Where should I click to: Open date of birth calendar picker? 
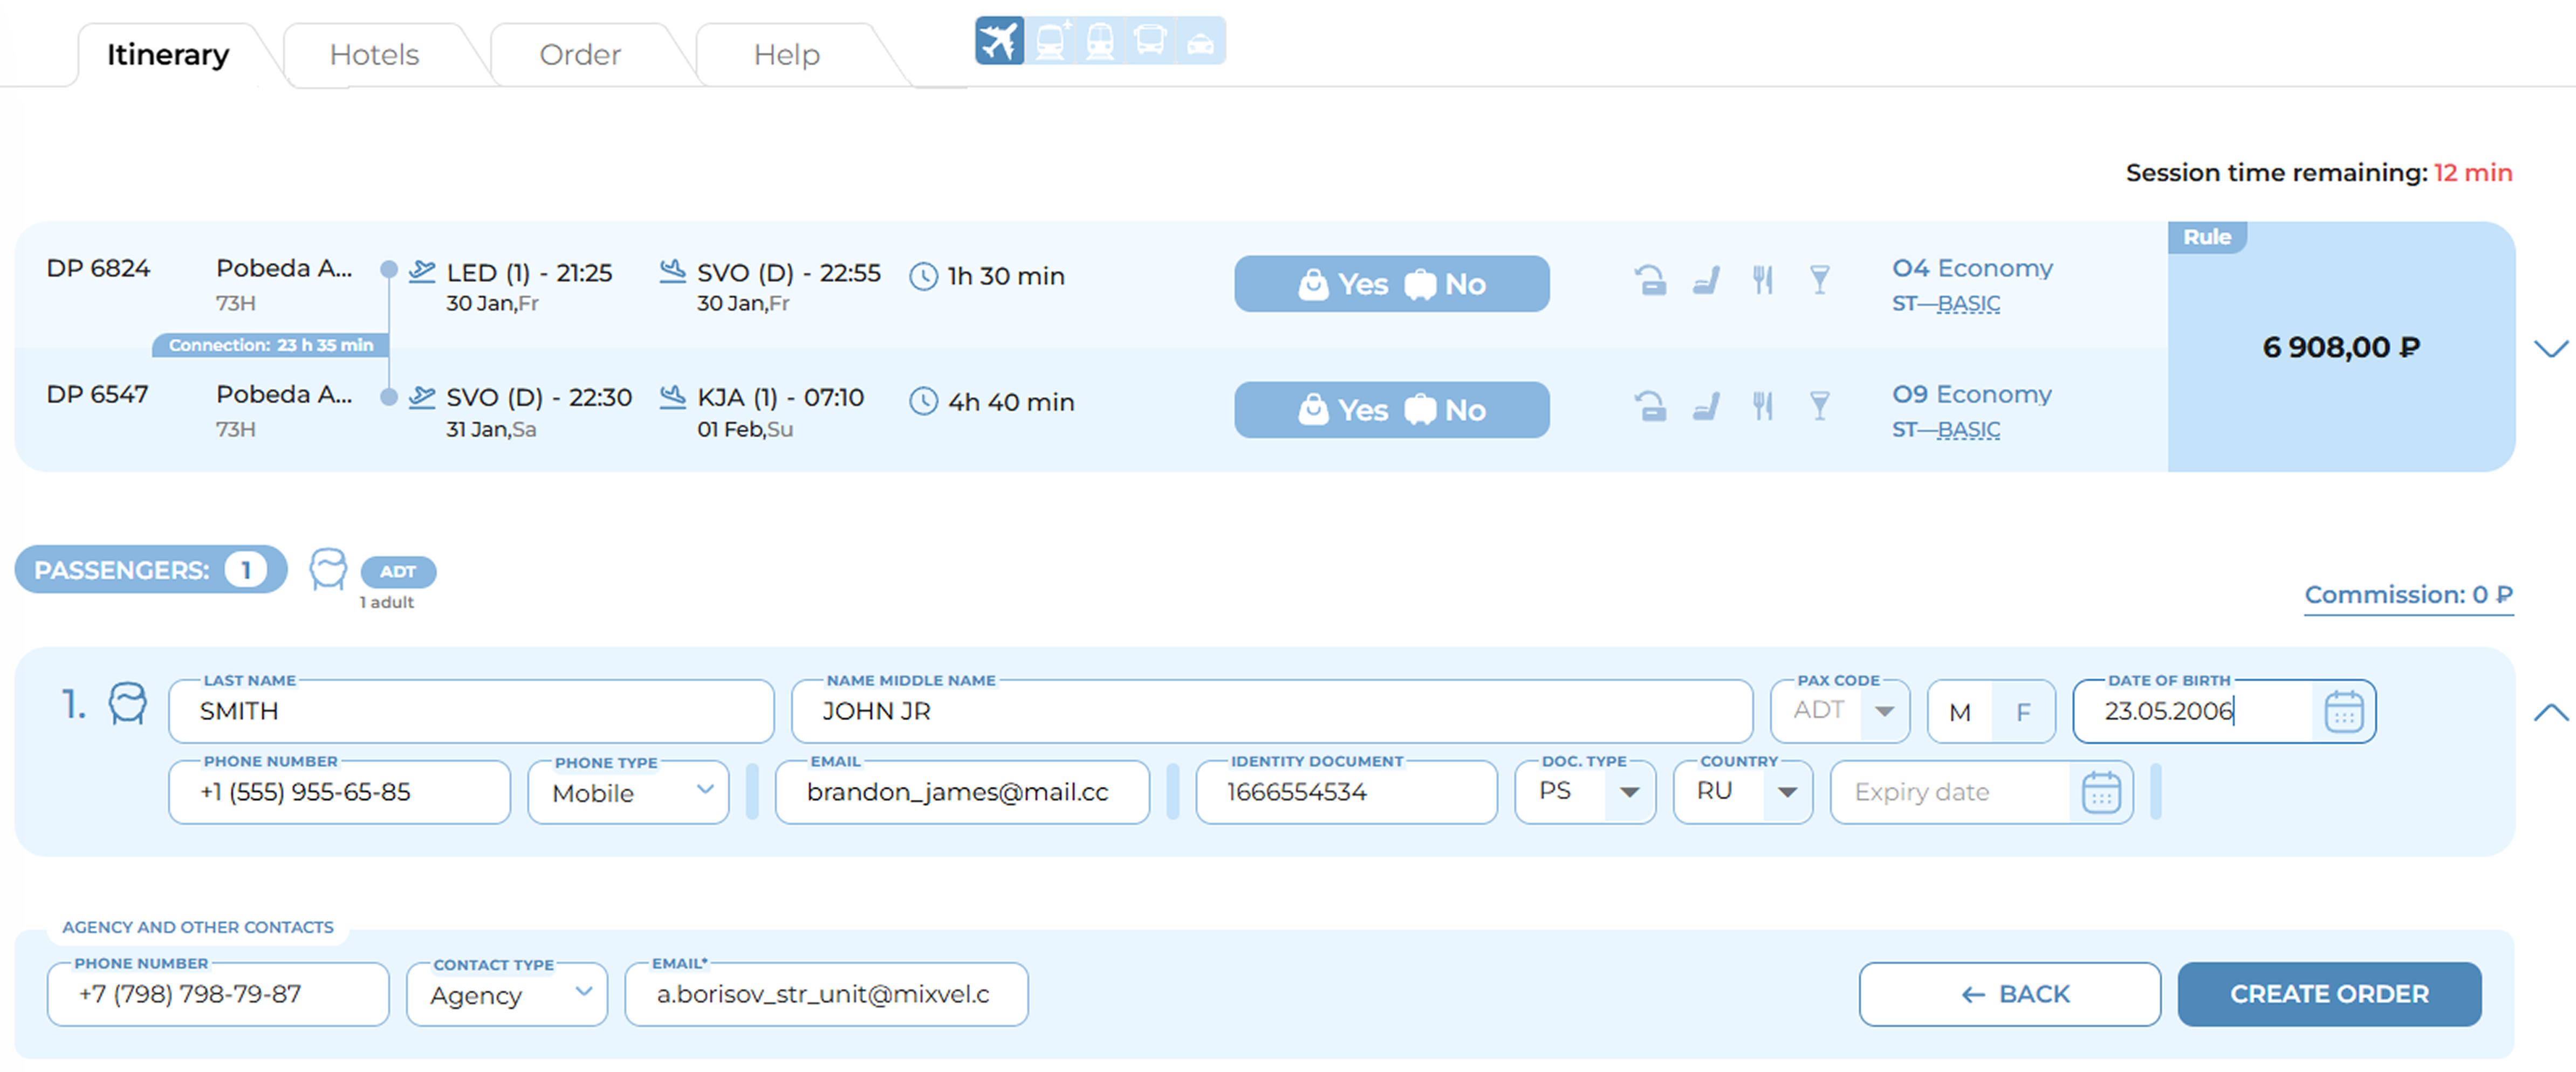click(2343, 711)
